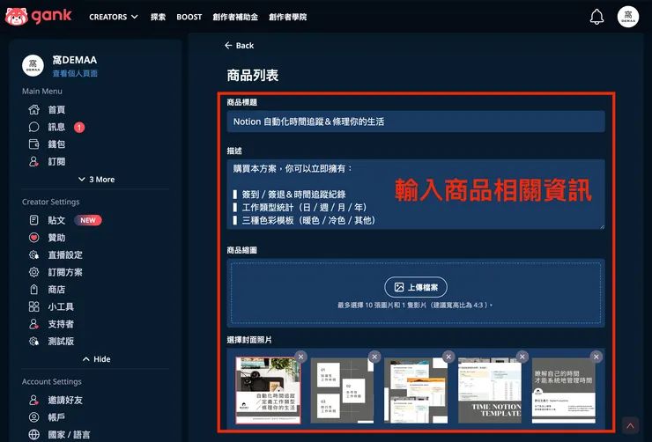
Task: Click the account icon beside 帳戶
Action: pyautogui.click(x=34, y=417)
